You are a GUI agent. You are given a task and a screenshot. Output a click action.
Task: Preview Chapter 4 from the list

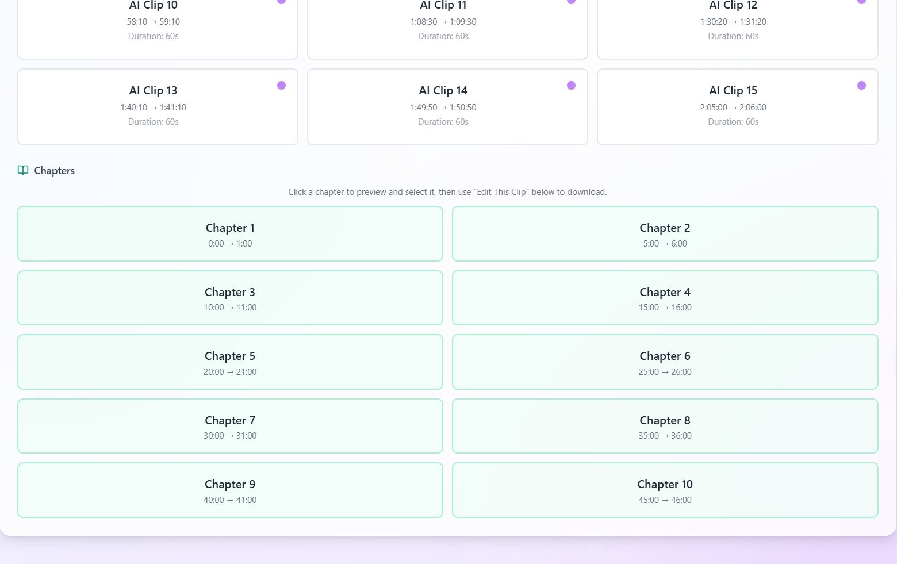(x=665, y=298)
